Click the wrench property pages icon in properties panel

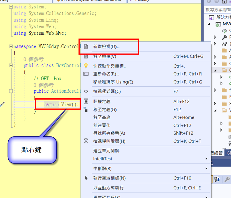click(227, 179)
